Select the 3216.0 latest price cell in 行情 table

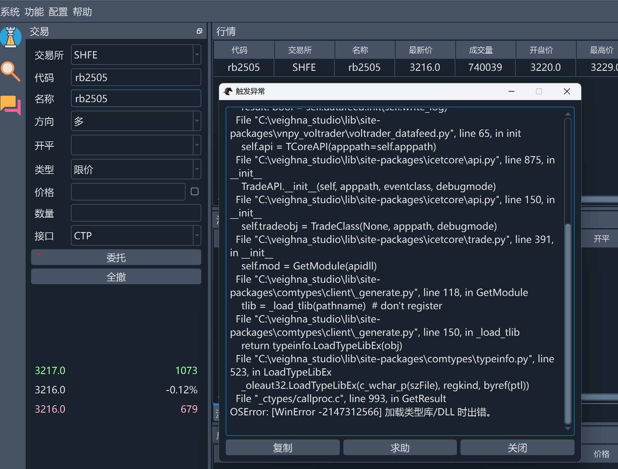tap(425, 67)
